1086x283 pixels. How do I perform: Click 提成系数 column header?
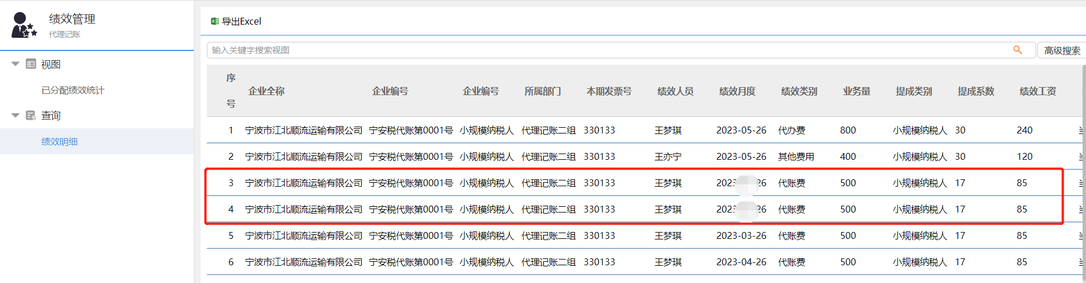pyautogui.click(x=976, y=91)
